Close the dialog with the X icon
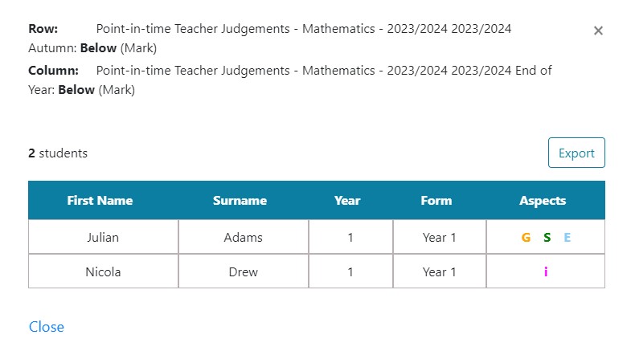Image resolution: width=631 pixels, height=351 pixels. (598, 31)
